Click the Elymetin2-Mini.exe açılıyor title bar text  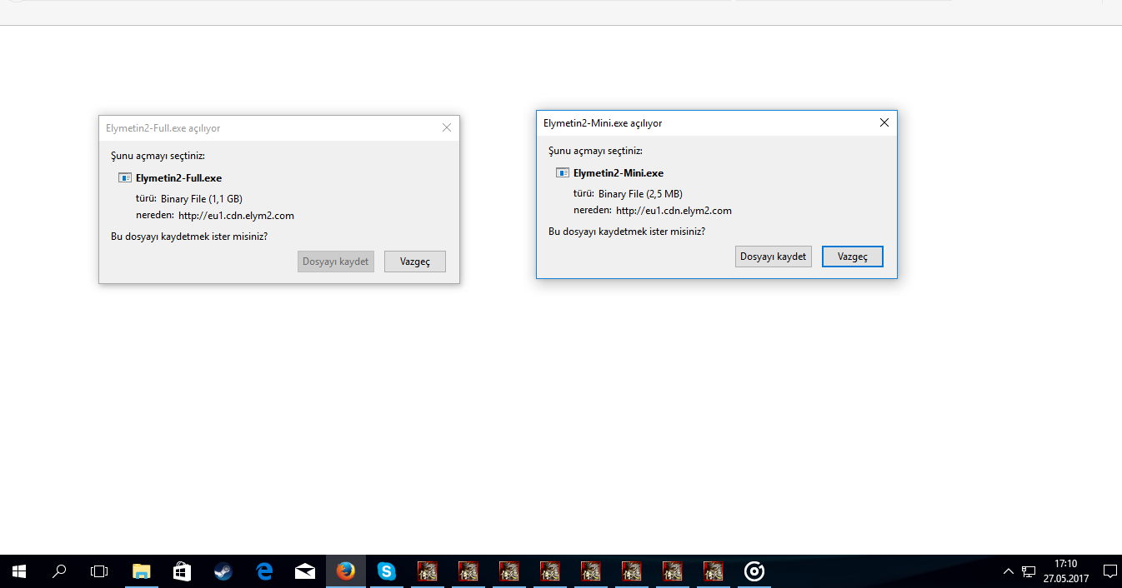click(603, 122)
